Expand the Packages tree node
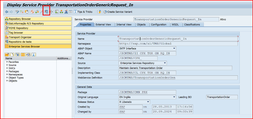 [7, 71]
